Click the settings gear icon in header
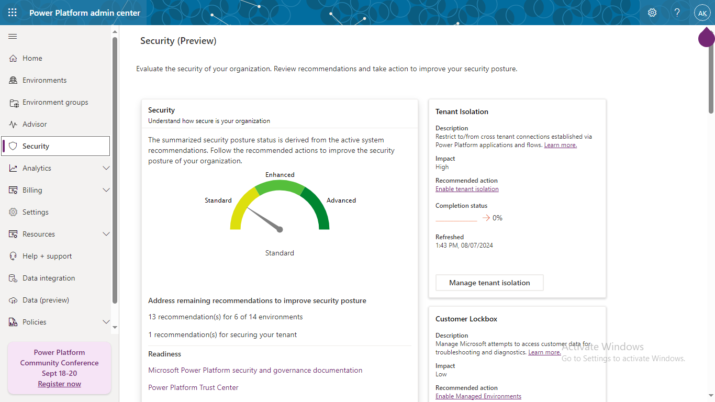Image resolution: width=715 pixels, height=402 pixels. click(x=652, y=13)
